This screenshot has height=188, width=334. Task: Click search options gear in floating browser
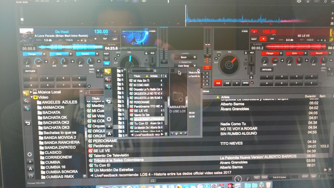[155, 71]
